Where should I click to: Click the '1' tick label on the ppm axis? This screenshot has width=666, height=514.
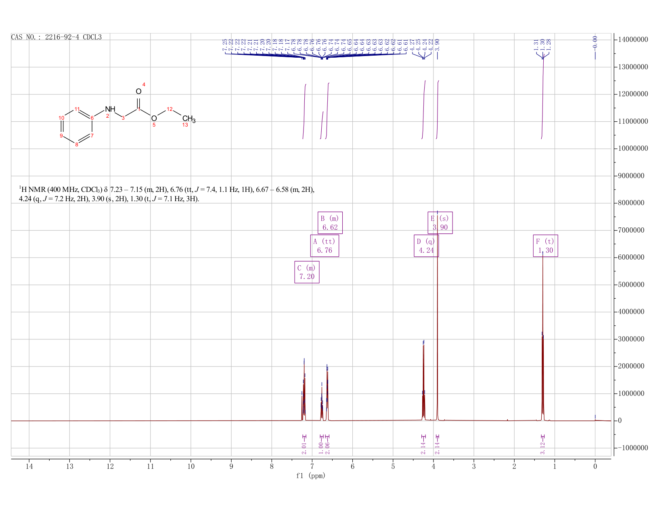click(x=555, y=466)
